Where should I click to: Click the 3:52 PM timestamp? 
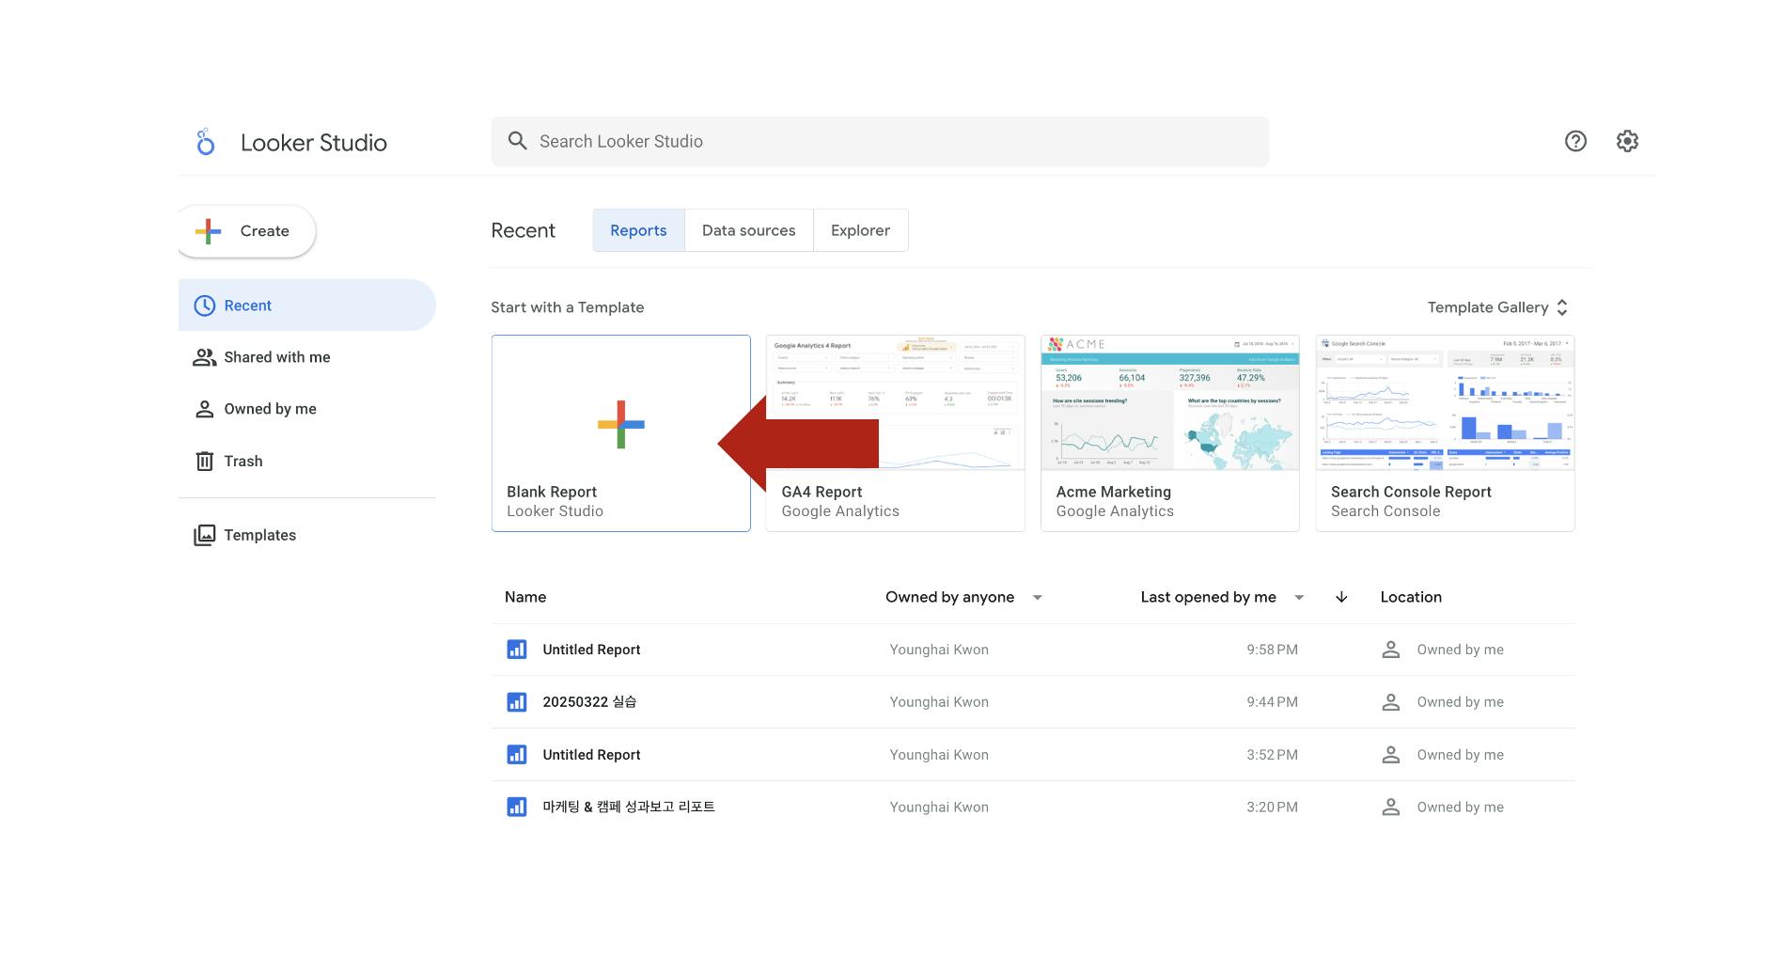click(1272, 755)
